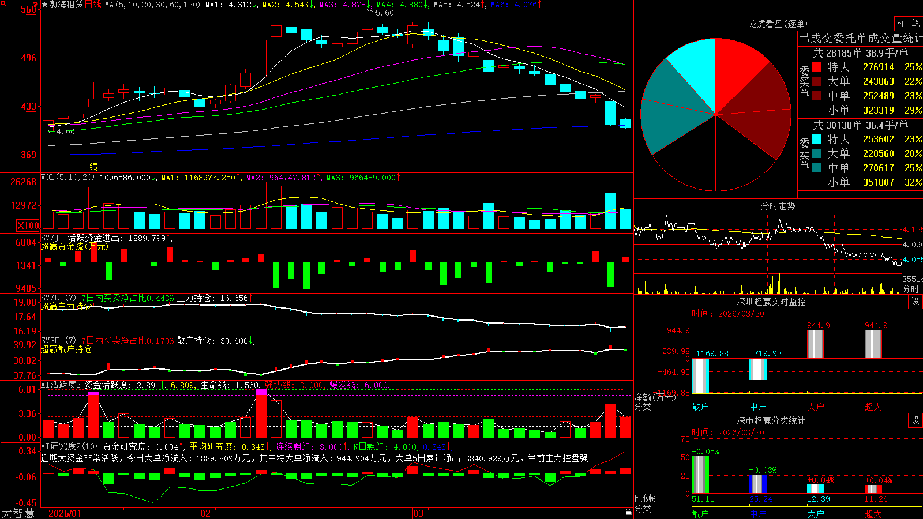Click the yellow 续 marker on the K-line chart
The image size is (923, 519).
click(x=94, y=166)
